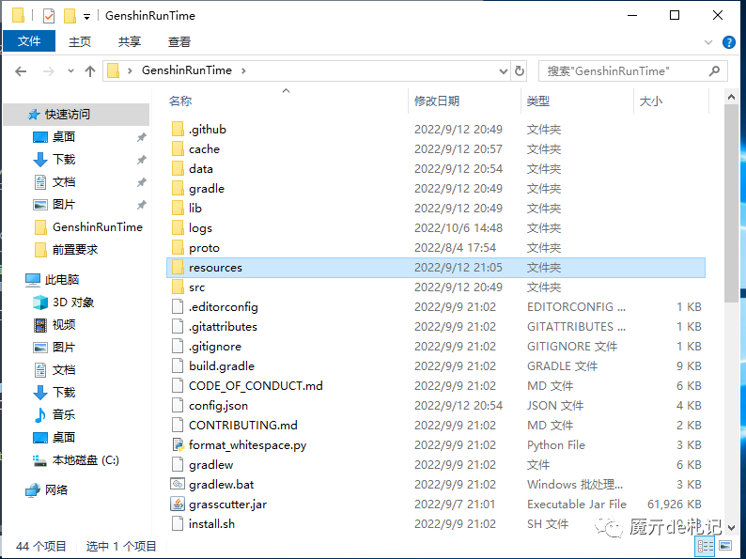Switch to details view layout icon

pyautogui.click(x=705, y=546)
